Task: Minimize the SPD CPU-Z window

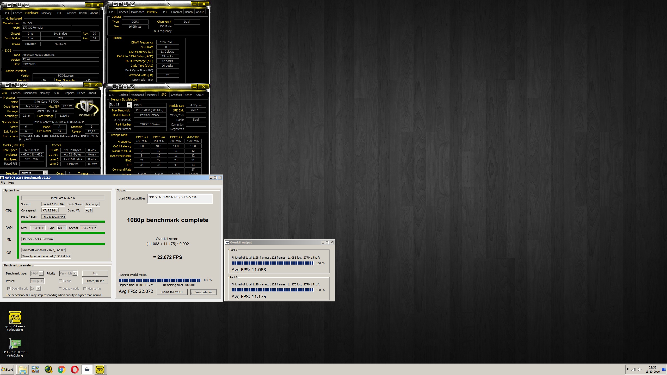Action: click(194, 87)
